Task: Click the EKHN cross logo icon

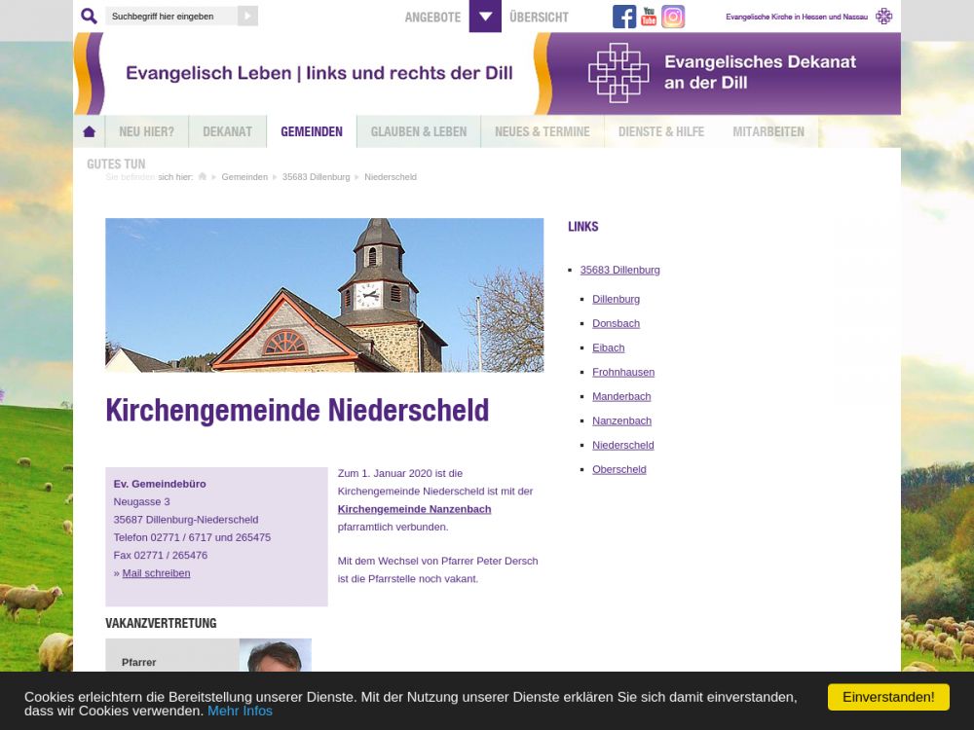Action: click(883, 17)
